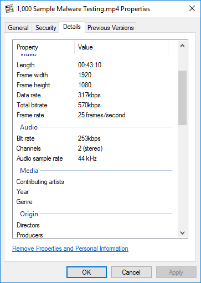
Task: Switch to the General tab
Action: click(x=18, y=28)
